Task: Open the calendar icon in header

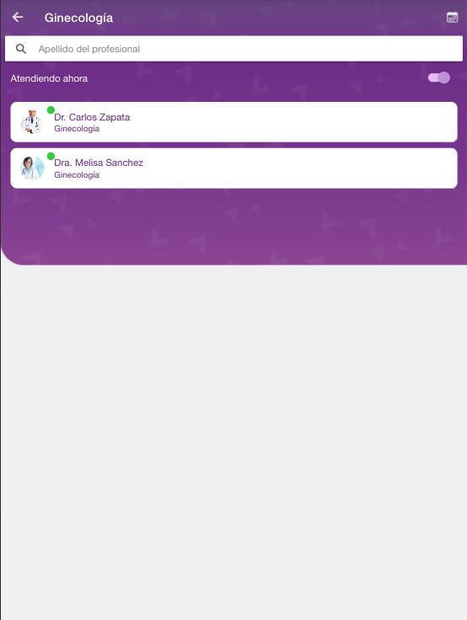Action: tap(452, 18)
